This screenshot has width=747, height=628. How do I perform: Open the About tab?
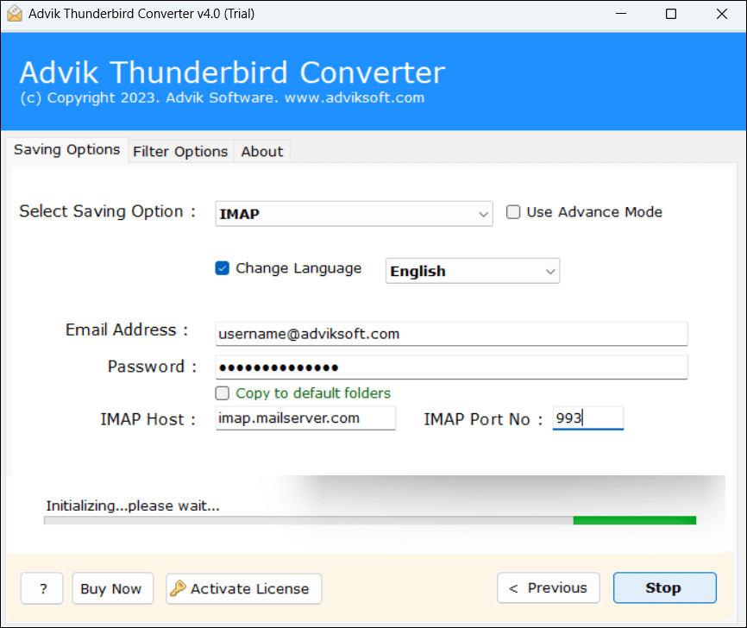pyautogui.click(x=261, y=151)
